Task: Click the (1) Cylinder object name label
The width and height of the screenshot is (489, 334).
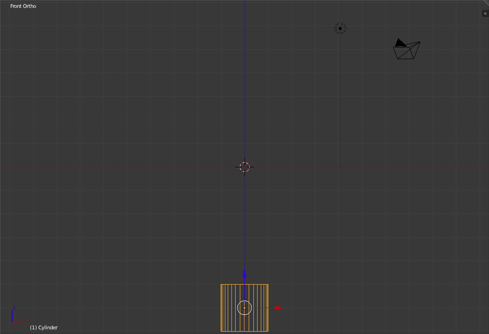Action: coord(43,327)
